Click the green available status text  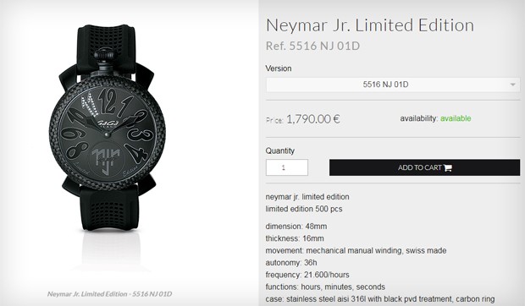(x=456, y=118)
